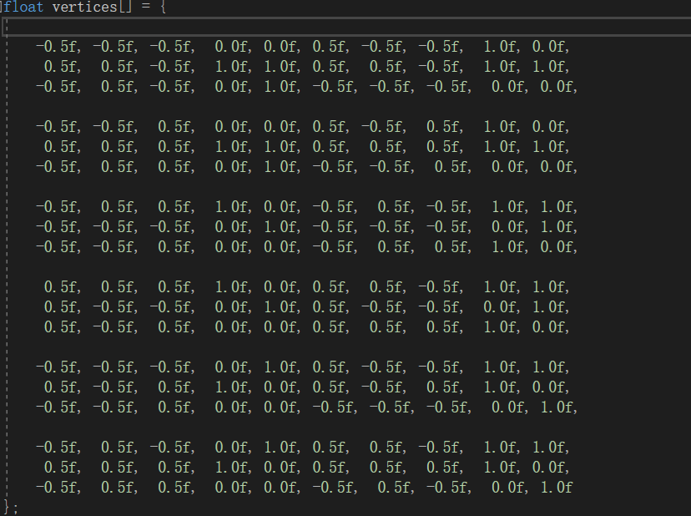Click the closing brace with semicolon

click(x=11, y=507)
